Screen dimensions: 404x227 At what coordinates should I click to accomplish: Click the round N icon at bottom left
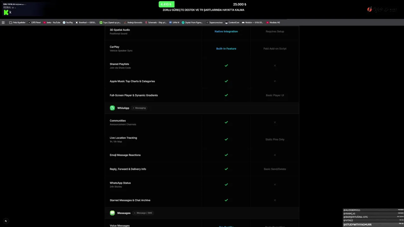[6, 221]
